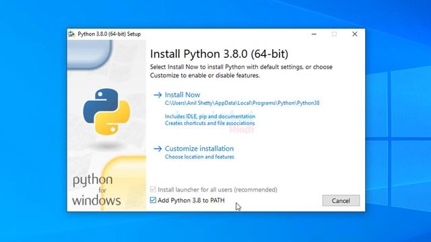Image resolution: width=431 pixels, height=242 pixels.
Task: Minimize the Python Setup window
Action: click(x=314, y=34)
